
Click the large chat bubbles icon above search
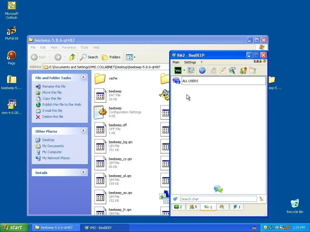tap(218, 189)
